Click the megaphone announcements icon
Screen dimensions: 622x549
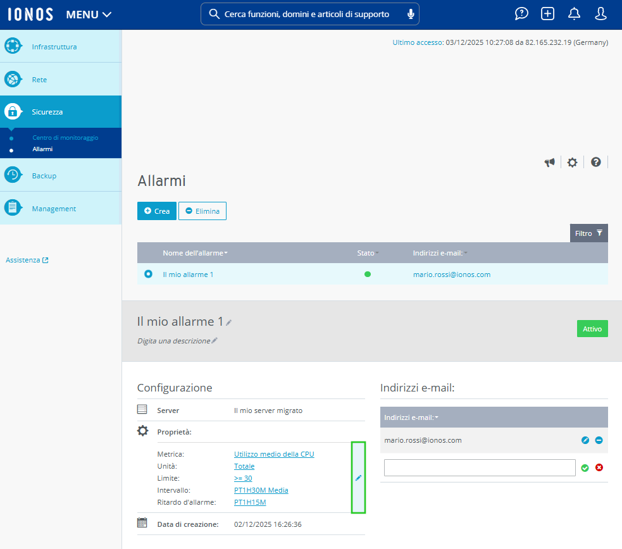[x=549, y=163]
